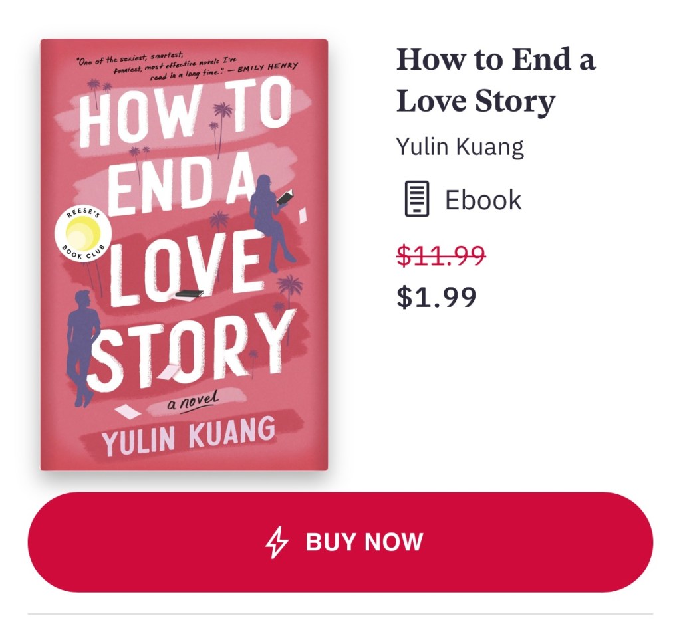
Task: Click the black book lying under LOVE lettering
Action: pyautogui.click(x=189, y=294)
